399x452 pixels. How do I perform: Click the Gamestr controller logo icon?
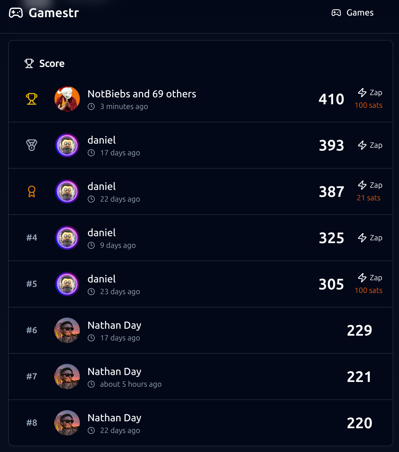tap(16, 13)
